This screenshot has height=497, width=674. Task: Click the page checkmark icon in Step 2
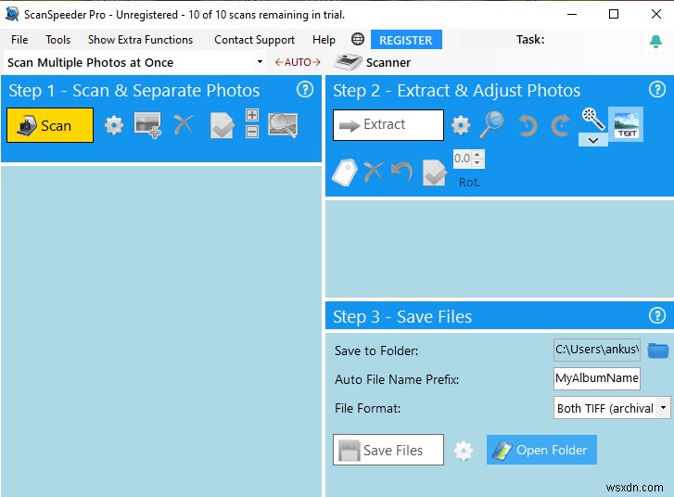435,172
